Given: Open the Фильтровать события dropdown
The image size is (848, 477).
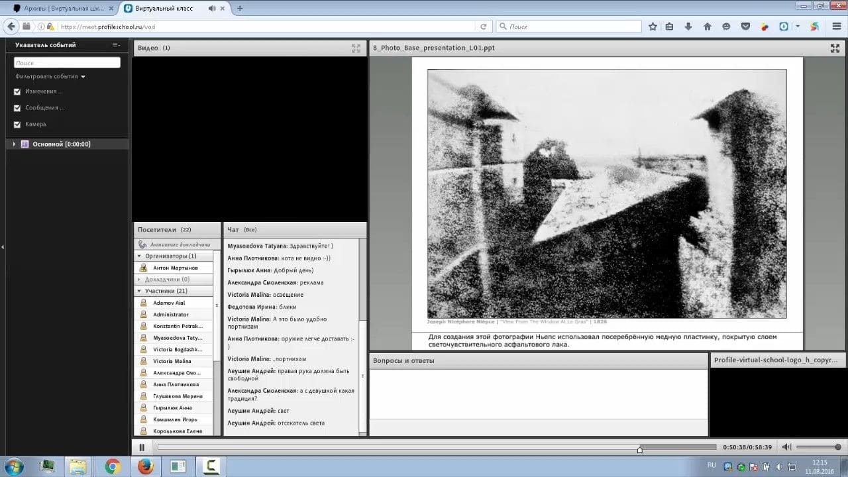Looking at the screenshot, I should [51, 77].
